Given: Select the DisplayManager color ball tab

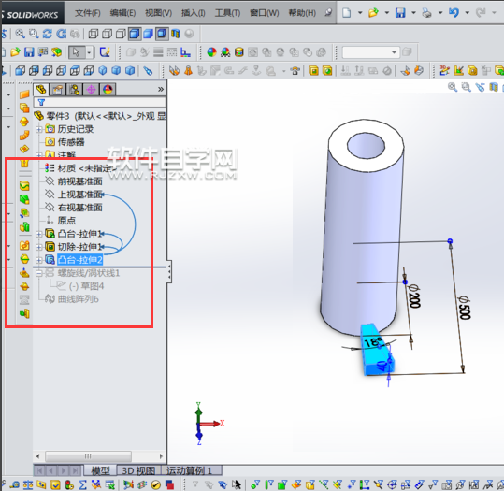Looking at the screenshot, I should pos(108,90).
